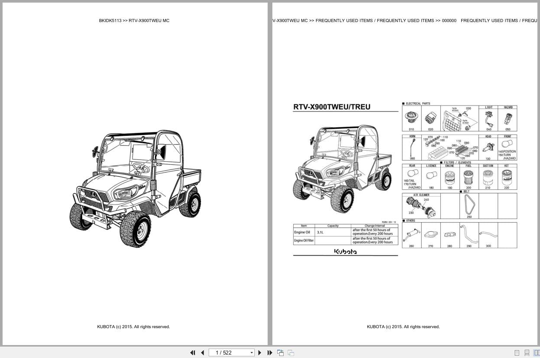Click the next view icon
The width and height of the screenshot is (540, 358).
pyautogui.click(x=291, y=353)
